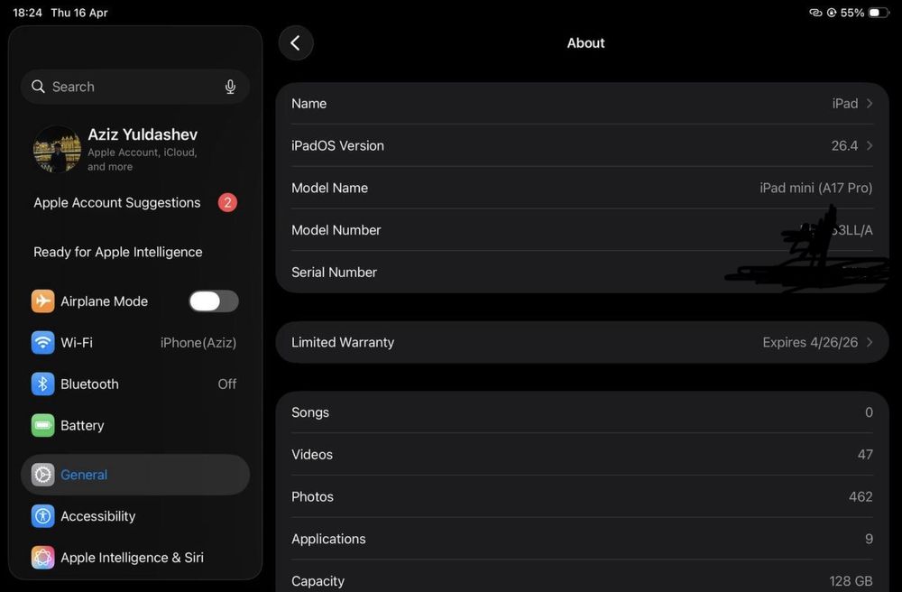The width and height of the screenshot is (902, 592).
Task: Open Limited Warranty details chevron
Action: pos(870,342)
